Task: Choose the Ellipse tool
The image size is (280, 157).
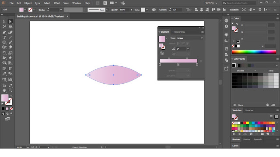Action: tap(4, 42)
